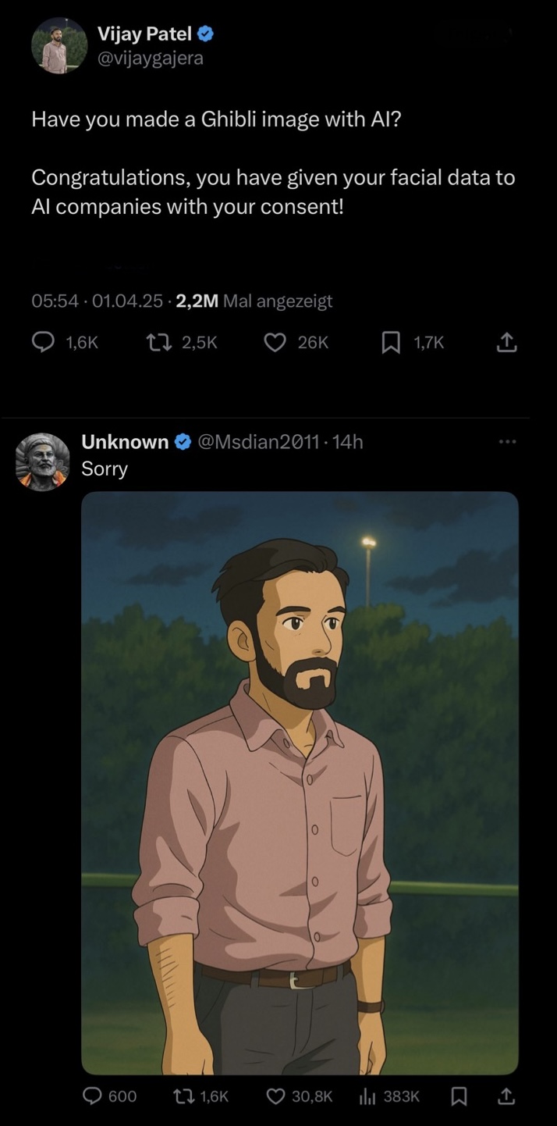Reply to the Unknown user's 'Sorry' post
This screenshot has width=557, height=1126.
click(x=93, y=1096)
